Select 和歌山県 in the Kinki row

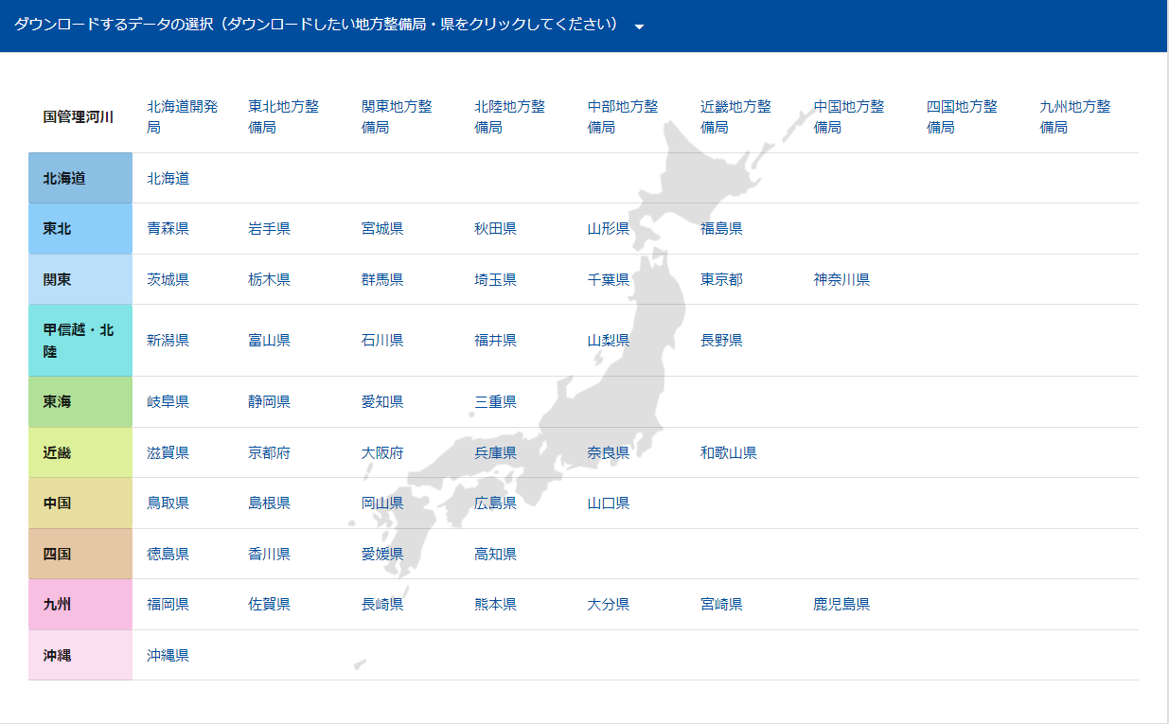pos(728,452)
